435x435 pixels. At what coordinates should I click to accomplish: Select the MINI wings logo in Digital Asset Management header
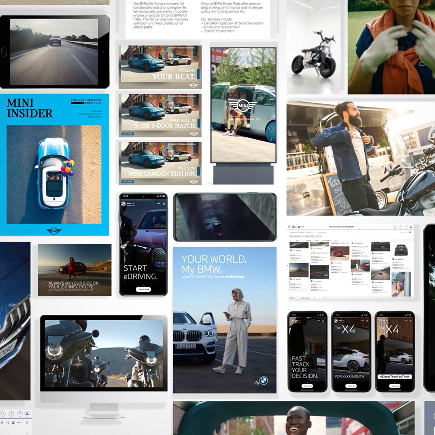(302, 227)
